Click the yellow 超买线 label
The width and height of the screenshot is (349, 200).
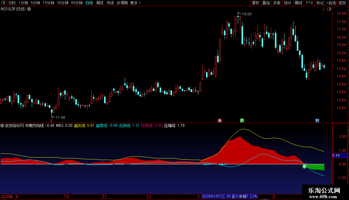[x=84, y=126]
